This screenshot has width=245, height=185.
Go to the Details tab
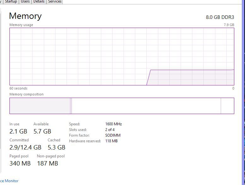pos(39,2)
